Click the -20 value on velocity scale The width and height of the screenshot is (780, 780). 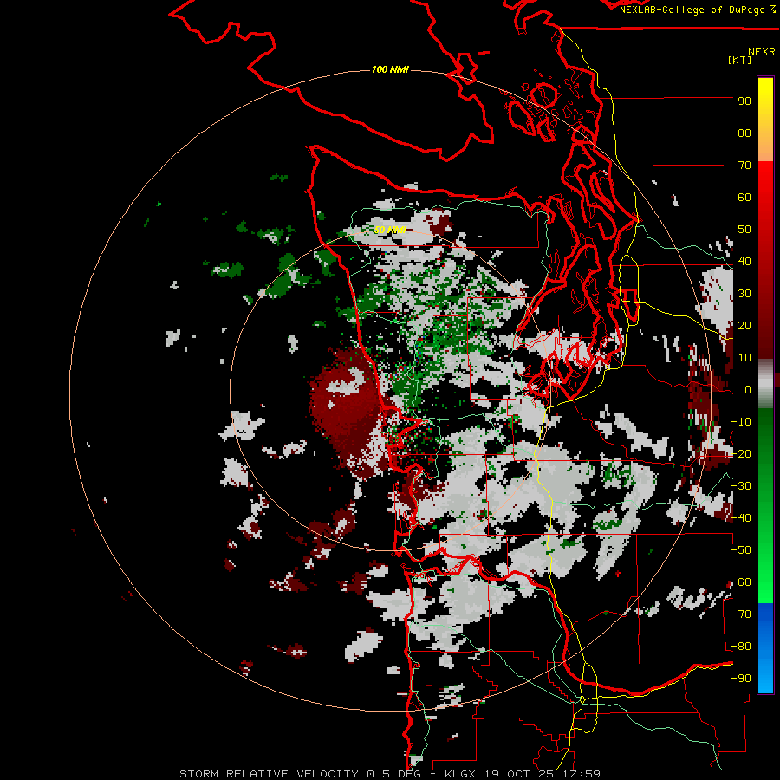point(741,454)
